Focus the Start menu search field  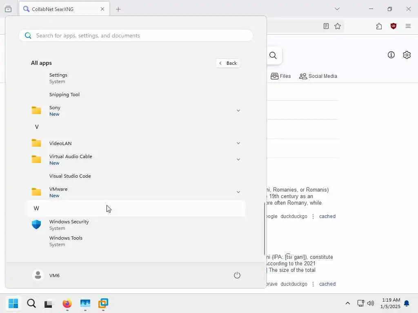[136, 35]
